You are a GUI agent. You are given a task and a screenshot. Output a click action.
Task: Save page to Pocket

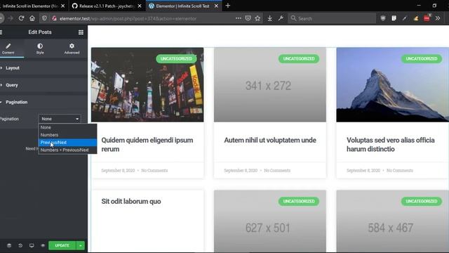click(x=248, y=18)
